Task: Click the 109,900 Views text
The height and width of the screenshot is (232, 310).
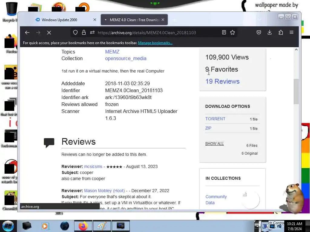Action: point(227,57)
